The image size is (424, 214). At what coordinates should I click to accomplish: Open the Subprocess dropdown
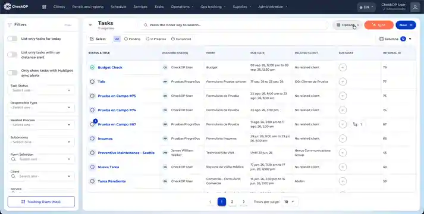click(42, 142)
